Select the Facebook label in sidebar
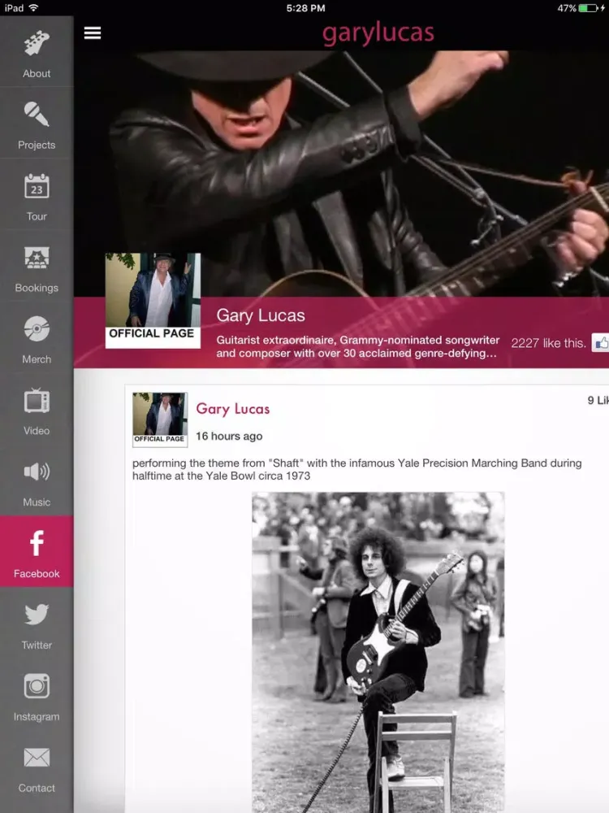This screenshot has height=813, width=609. (37, 573)
